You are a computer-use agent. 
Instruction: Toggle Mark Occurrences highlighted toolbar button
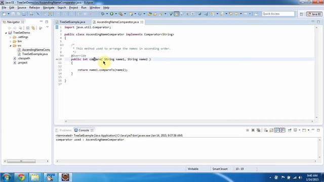coord(177,14)
